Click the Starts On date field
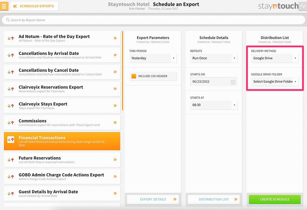This screenshot has height=210, width=307. [214, 82]
